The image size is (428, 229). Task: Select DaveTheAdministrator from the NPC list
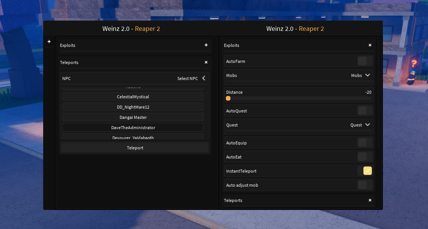(133, 127)
